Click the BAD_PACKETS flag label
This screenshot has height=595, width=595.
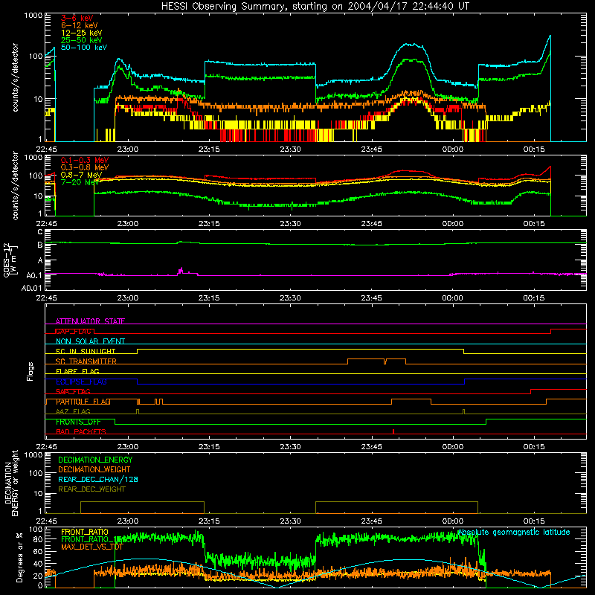click(81, 431)
